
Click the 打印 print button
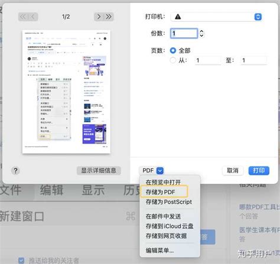point(259,171)
